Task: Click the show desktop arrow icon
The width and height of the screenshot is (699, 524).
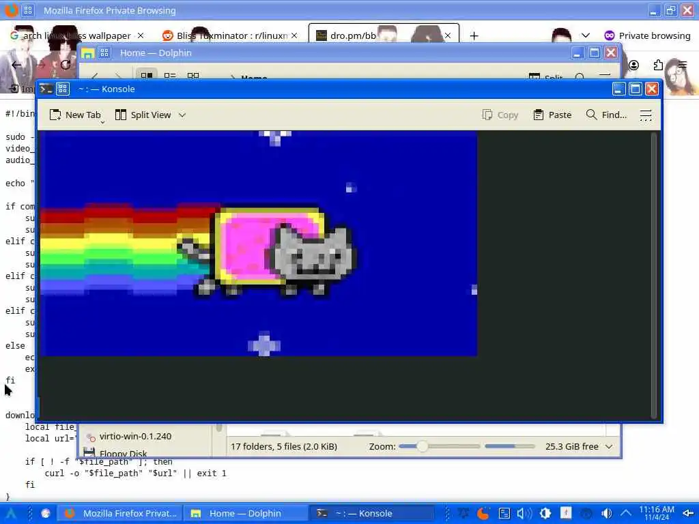Action: [688, 513]
